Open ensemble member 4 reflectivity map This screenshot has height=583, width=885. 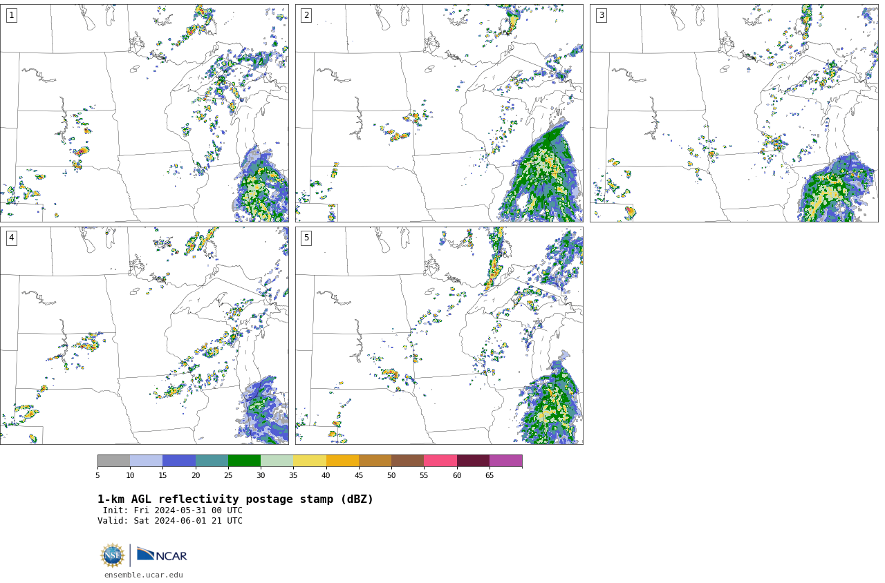click(144, 336)
